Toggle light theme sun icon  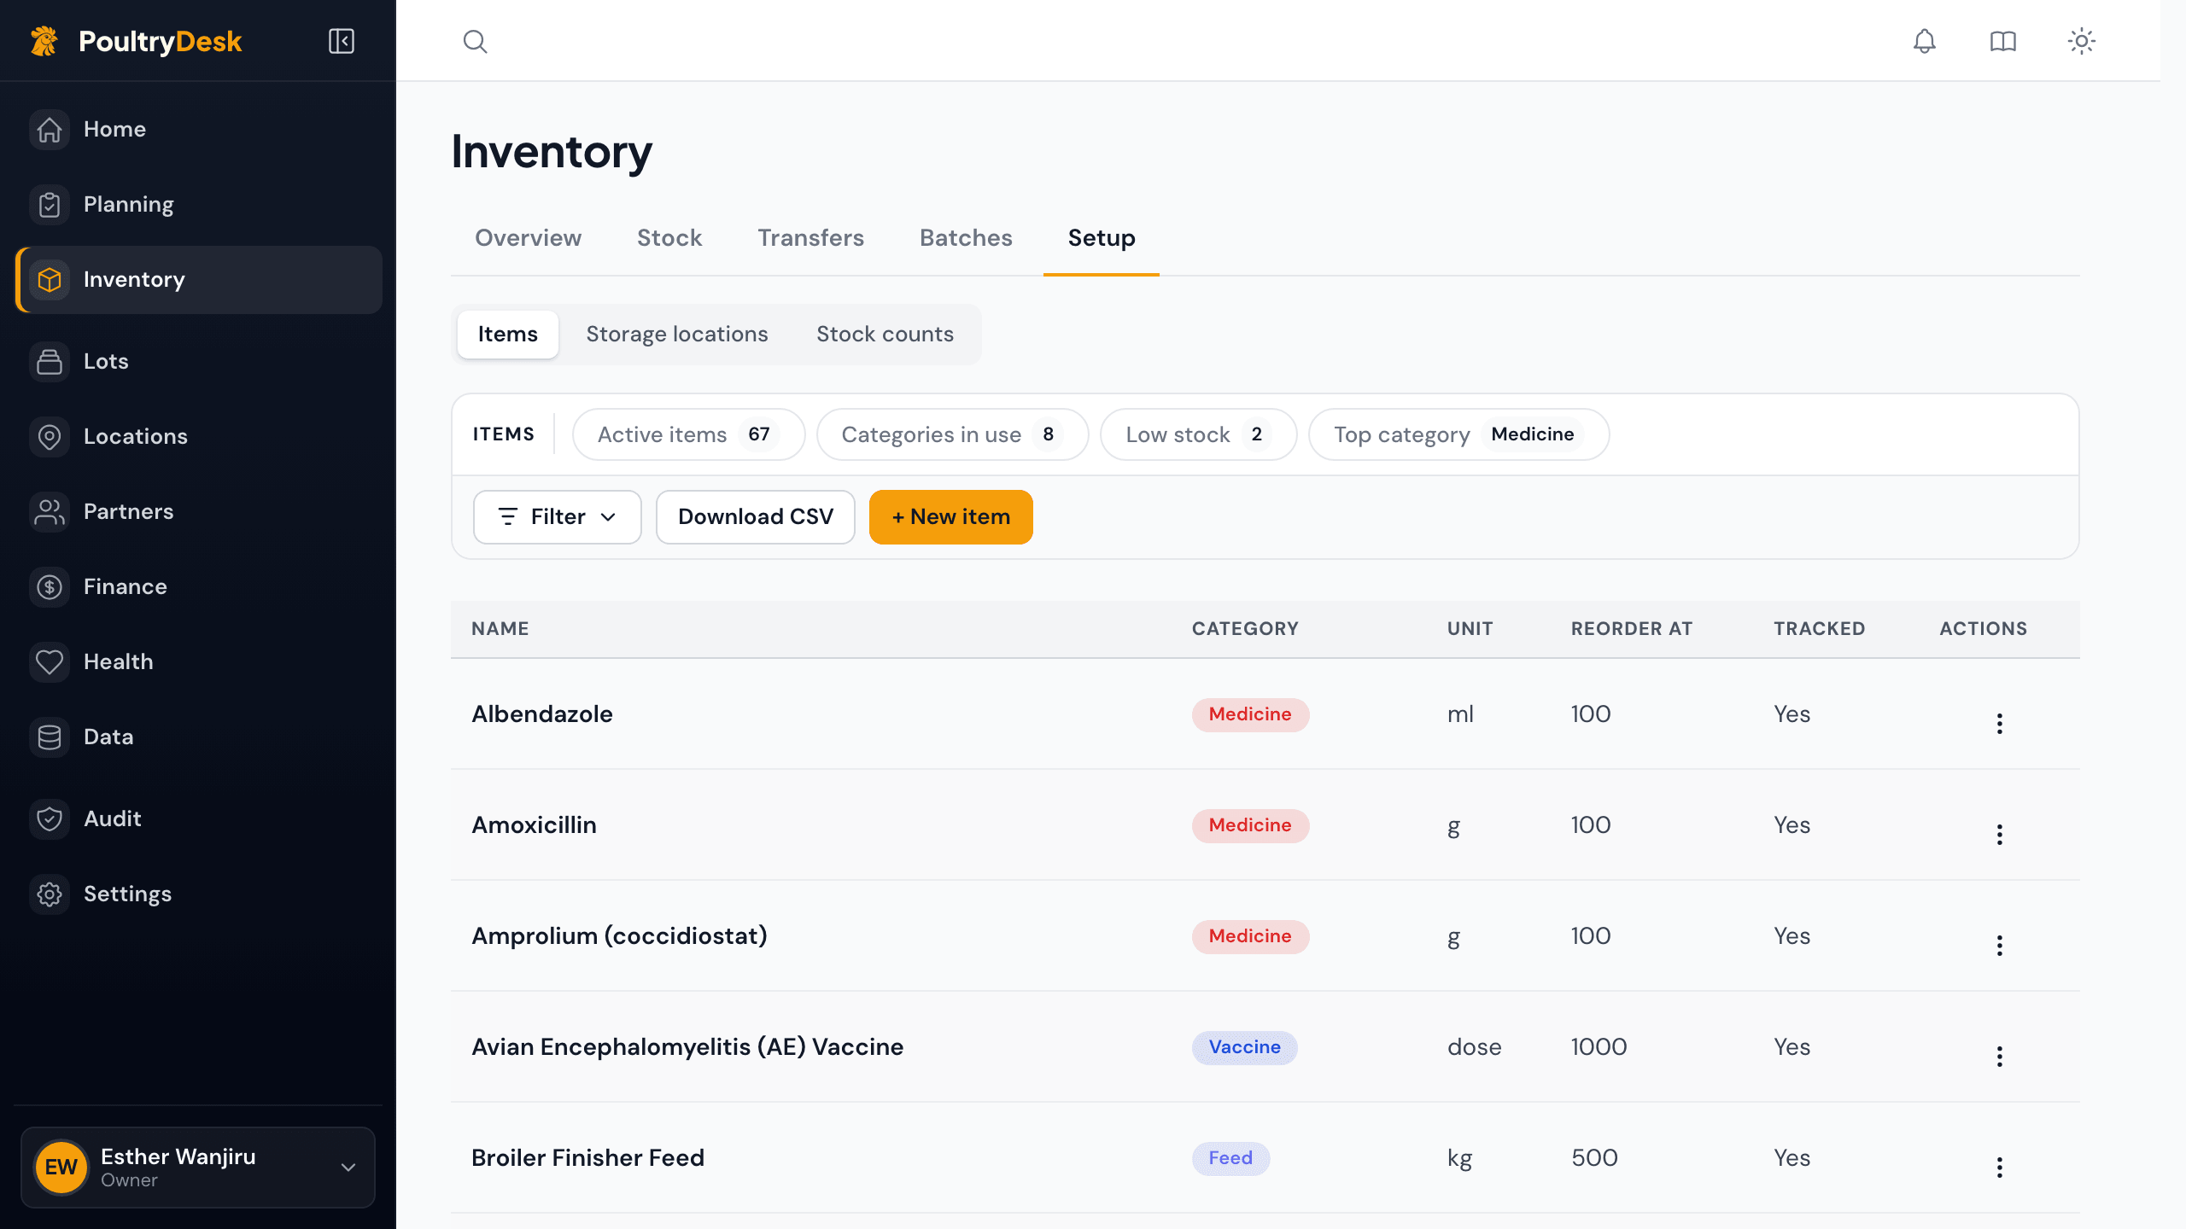[x=2081, y=41]
